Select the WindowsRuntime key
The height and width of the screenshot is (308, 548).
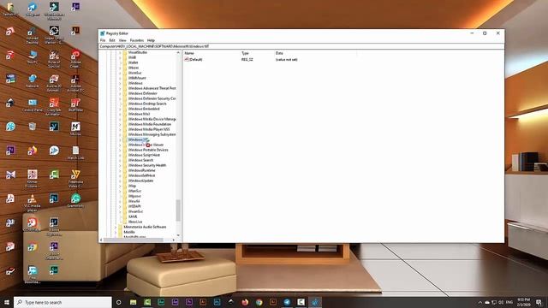(x=141, y=170)
